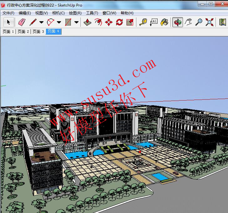Activate the Push/Pull tool
Image resolution: width=228 pixels, height=213 pixels.
(x=88, y=22)
